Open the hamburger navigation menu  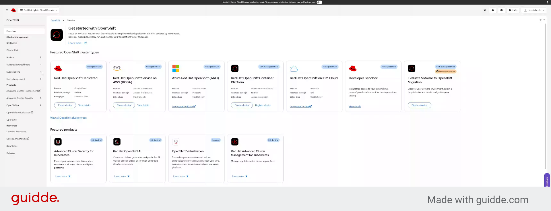point(7,10)
